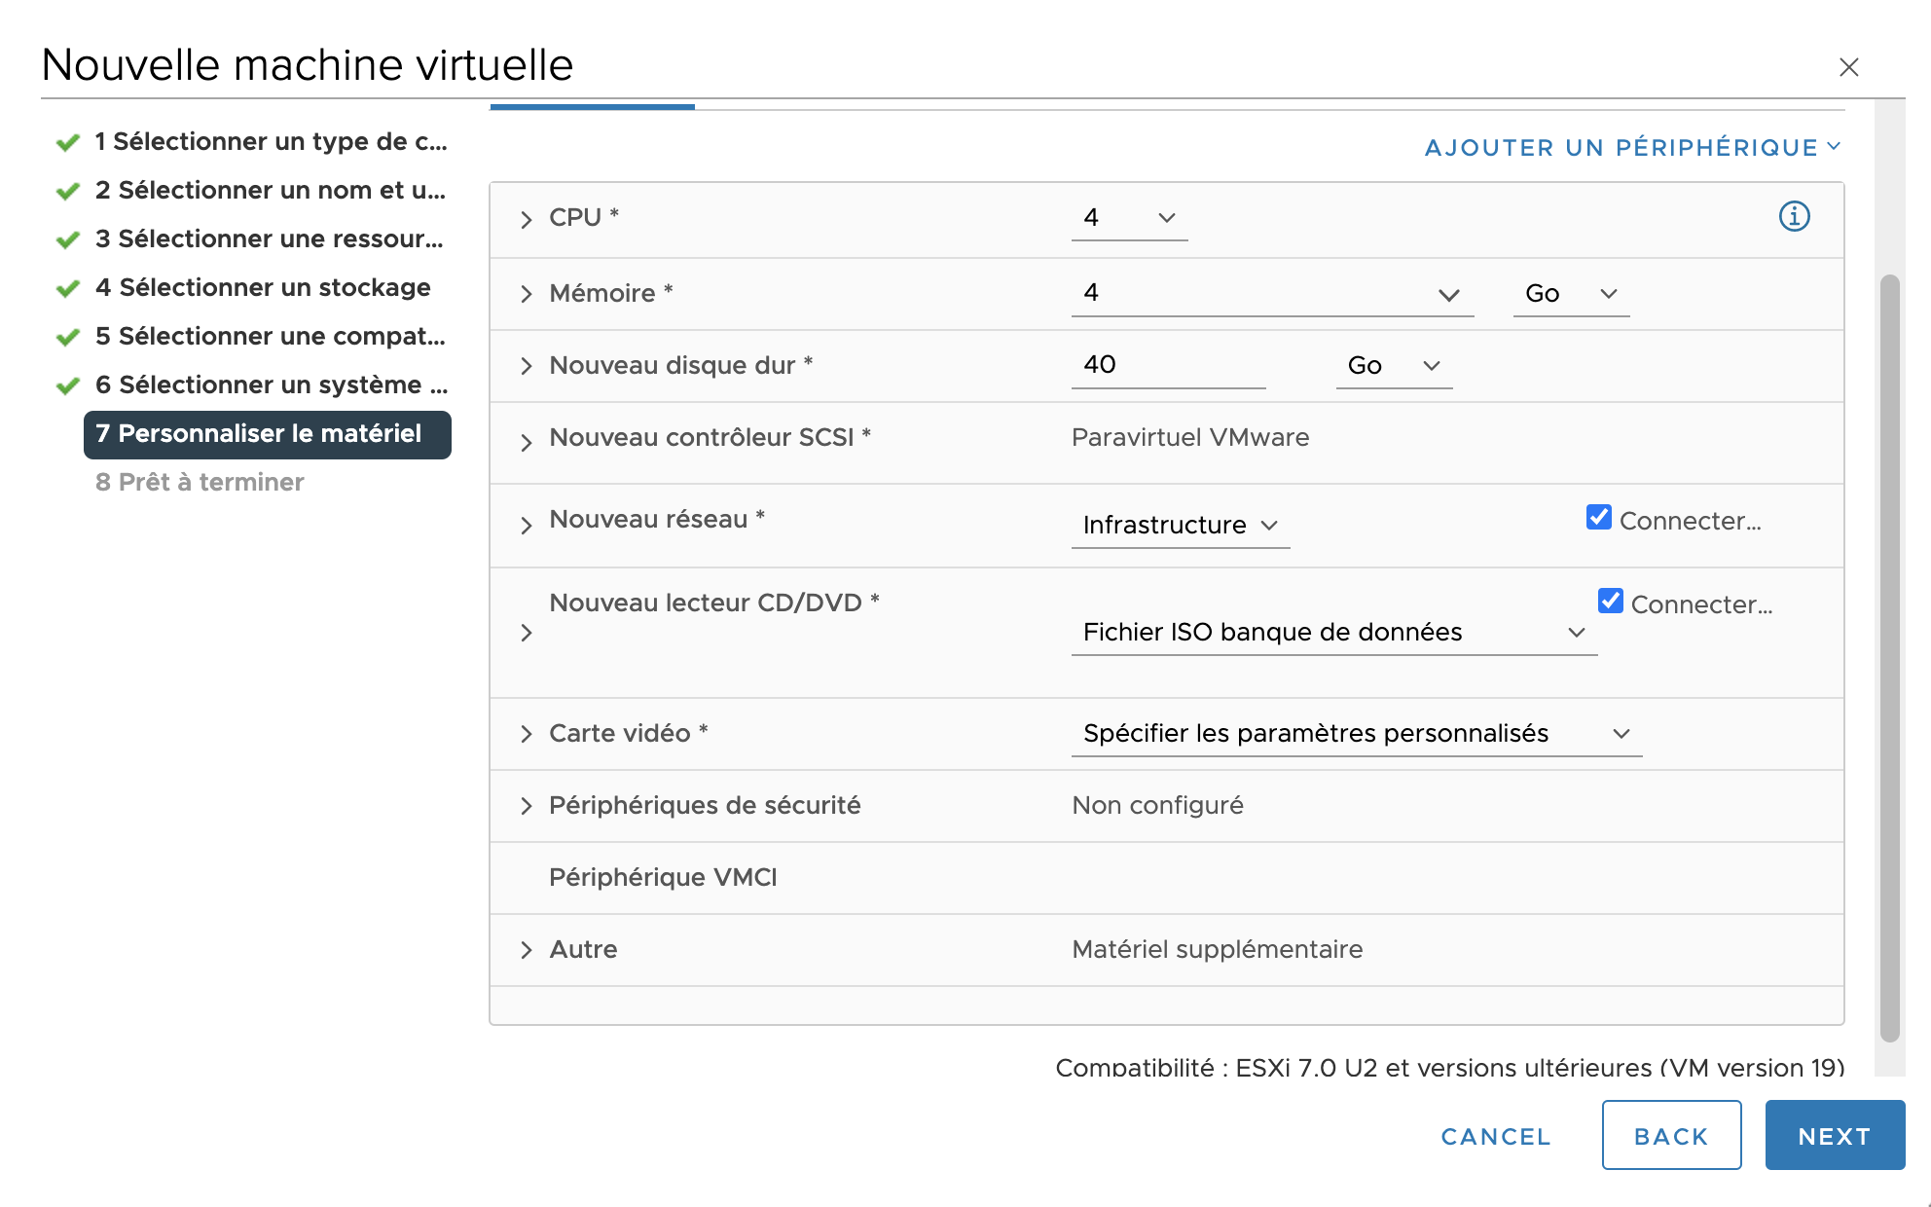Expand Nouveau disque dur row
This screenshot has height=1207, width=1931.
click(x=526, y=366)
